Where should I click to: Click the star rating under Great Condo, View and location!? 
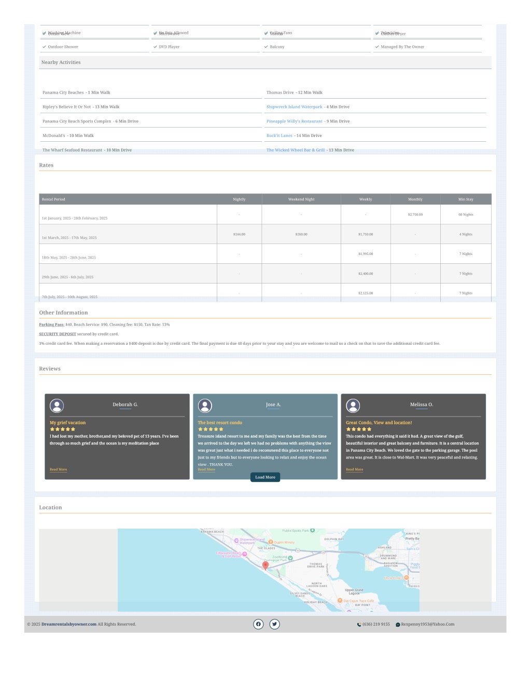pos(359,429)
